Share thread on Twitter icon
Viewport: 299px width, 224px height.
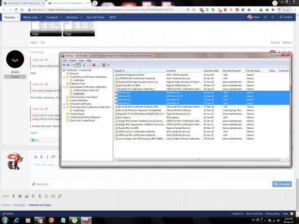tap(20, 197)
